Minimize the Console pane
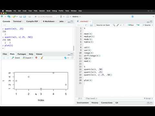This screenshot has height=116, width=155. tap(69, 22)
